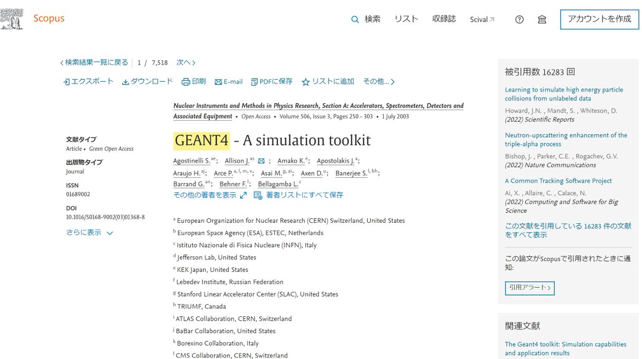Open Nuclear Instruments and Methods journal link

point(318,111)
